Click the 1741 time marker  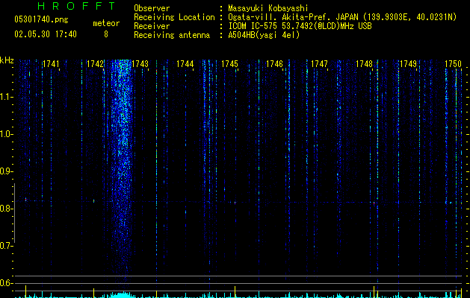click(x=51, y=64)
